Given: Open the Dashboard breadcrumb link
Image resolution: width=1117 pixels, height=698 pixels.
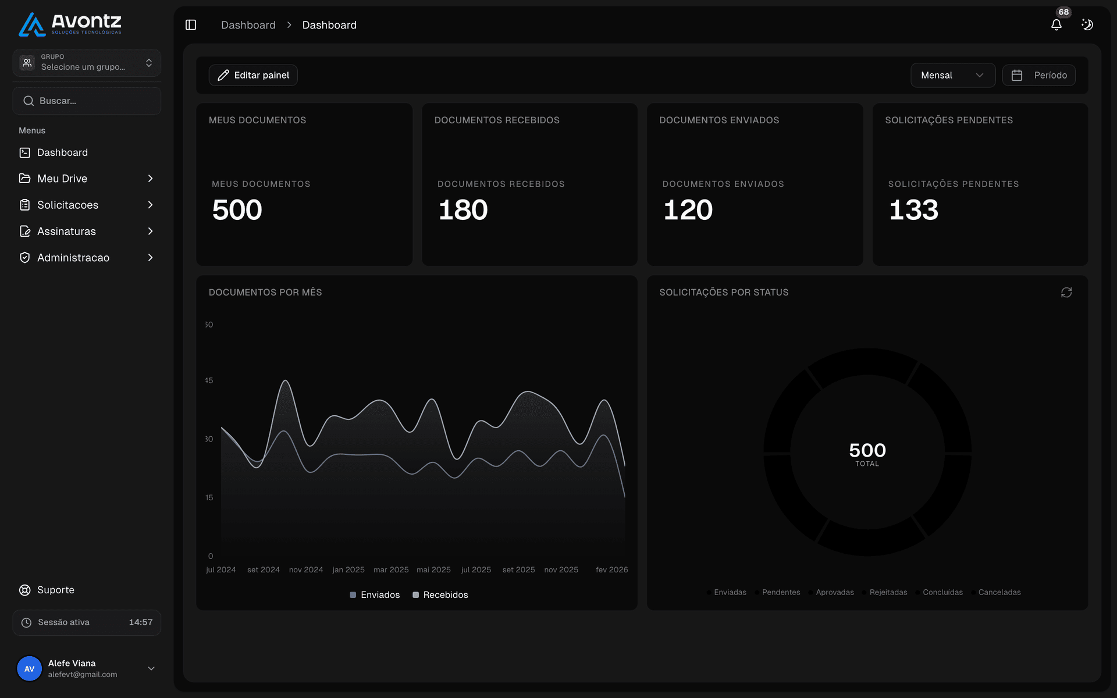Looking at the screenshot, I should click(x=248, y=24).
